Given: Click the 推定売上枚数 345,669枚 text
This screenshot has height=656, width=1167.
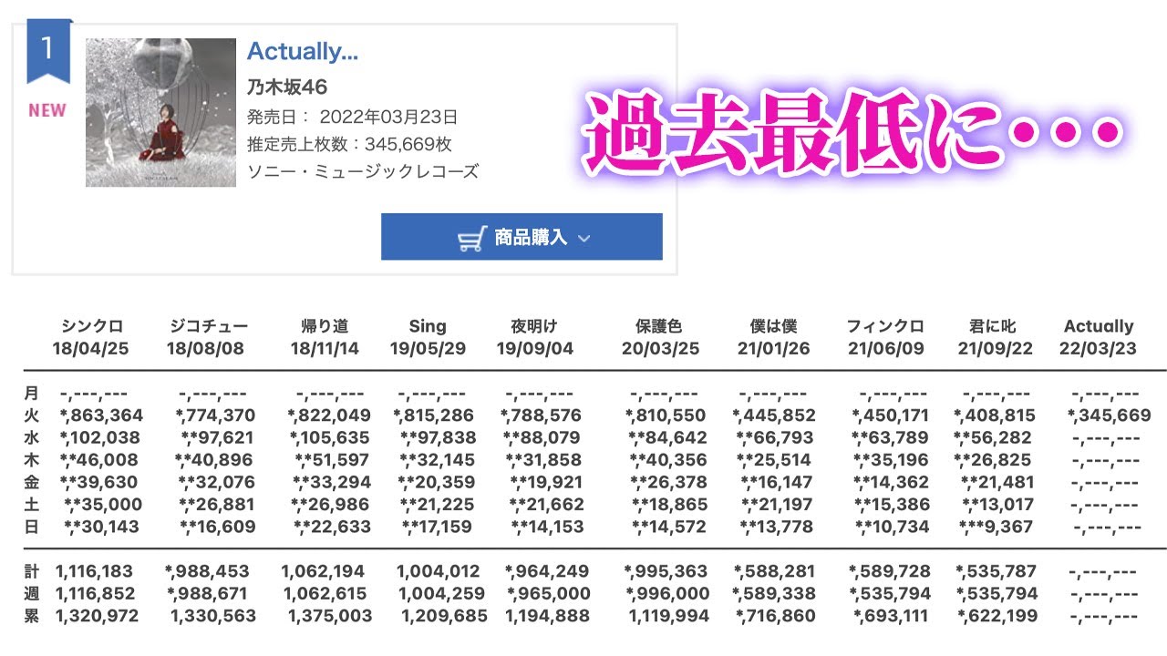Looking at the screenshot, I should pyautogui.click(x=349, y=144).
